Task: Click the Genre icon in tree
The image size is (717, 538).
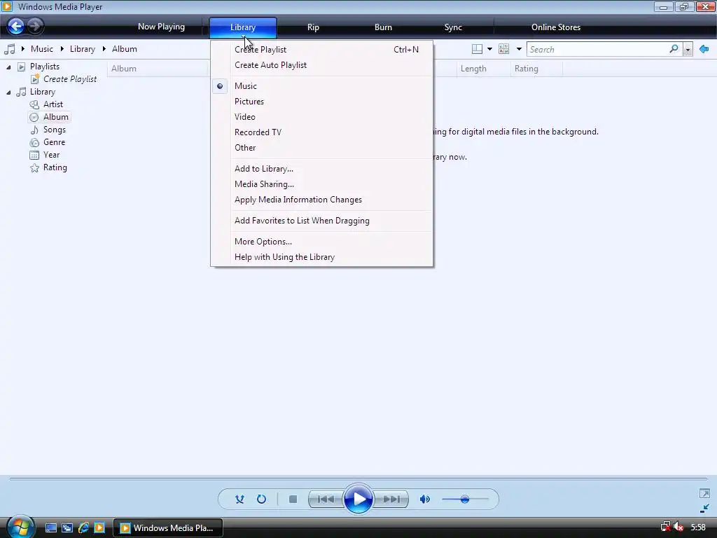Action: 34,142
